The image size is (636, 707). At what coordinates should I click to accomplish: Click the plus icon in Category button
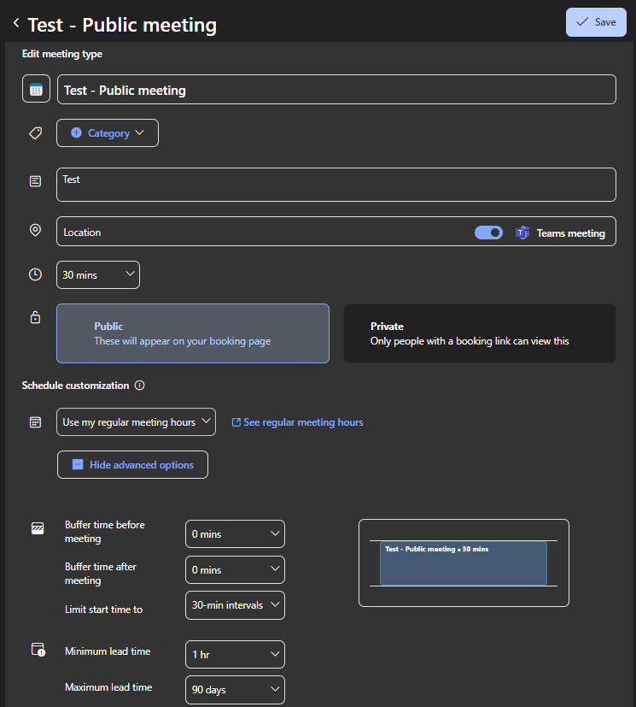point(76,133)
